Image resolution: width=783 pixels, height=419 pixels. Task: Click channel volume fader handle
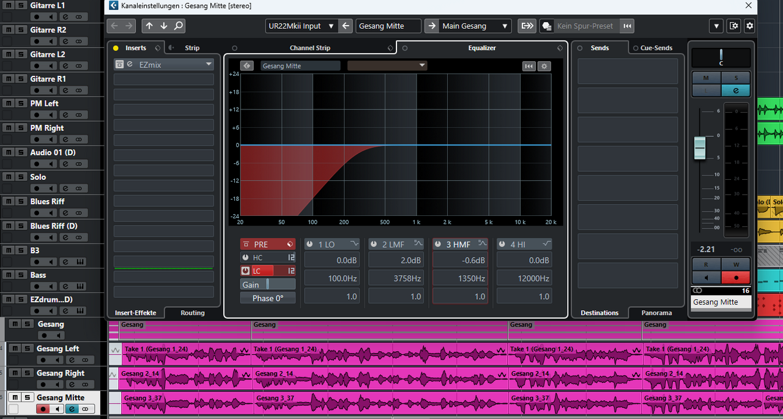[x=700, y=148]
